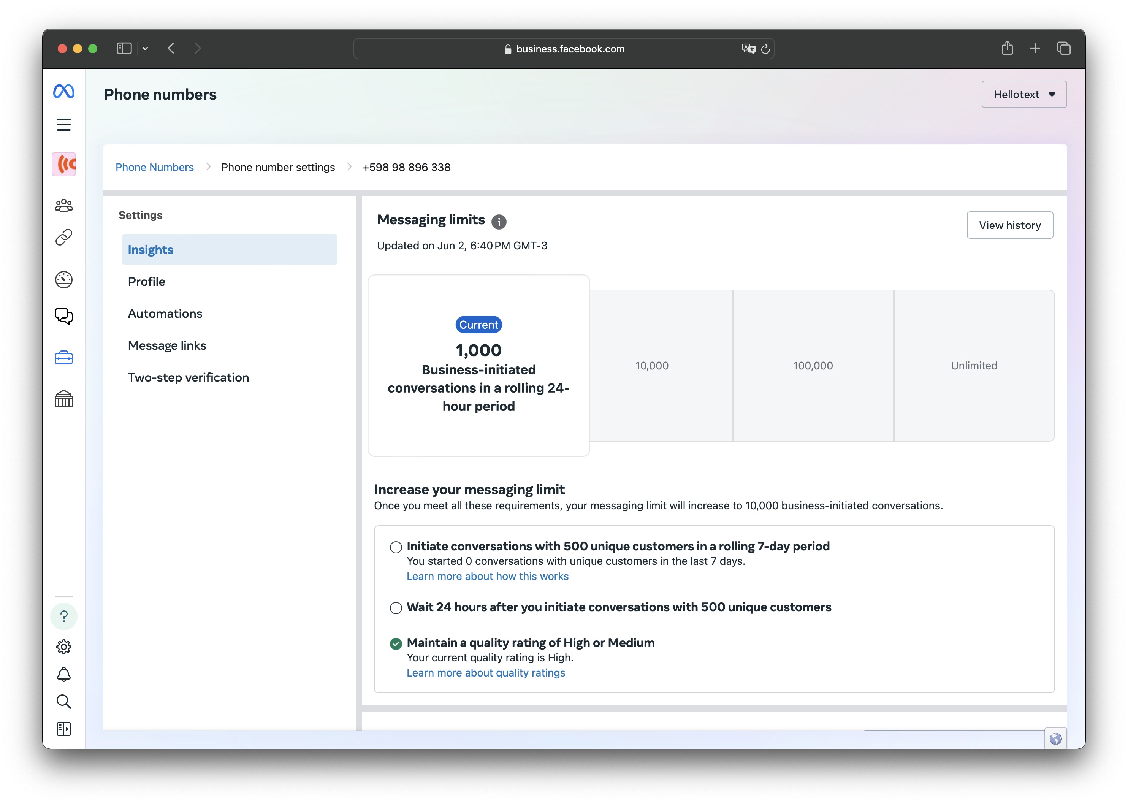
Task: Click the Wait 24 hours requirement radio
Action: tap(396, 608)
